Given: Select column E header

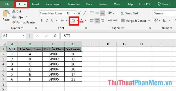Looking at the screenshot, I should click(91, 44).
